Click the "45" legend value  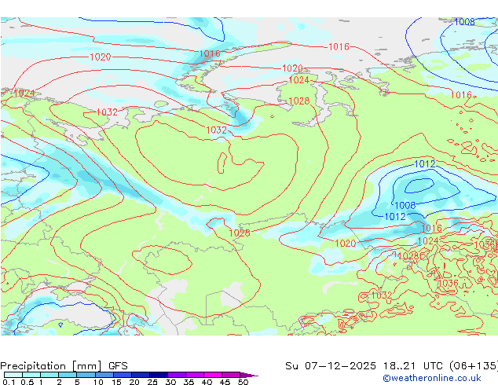(225, 382)
